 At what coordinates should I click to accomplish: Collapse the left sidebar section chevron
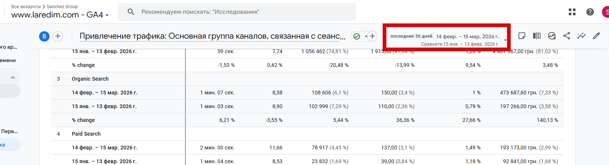click(x=13, y=78)
